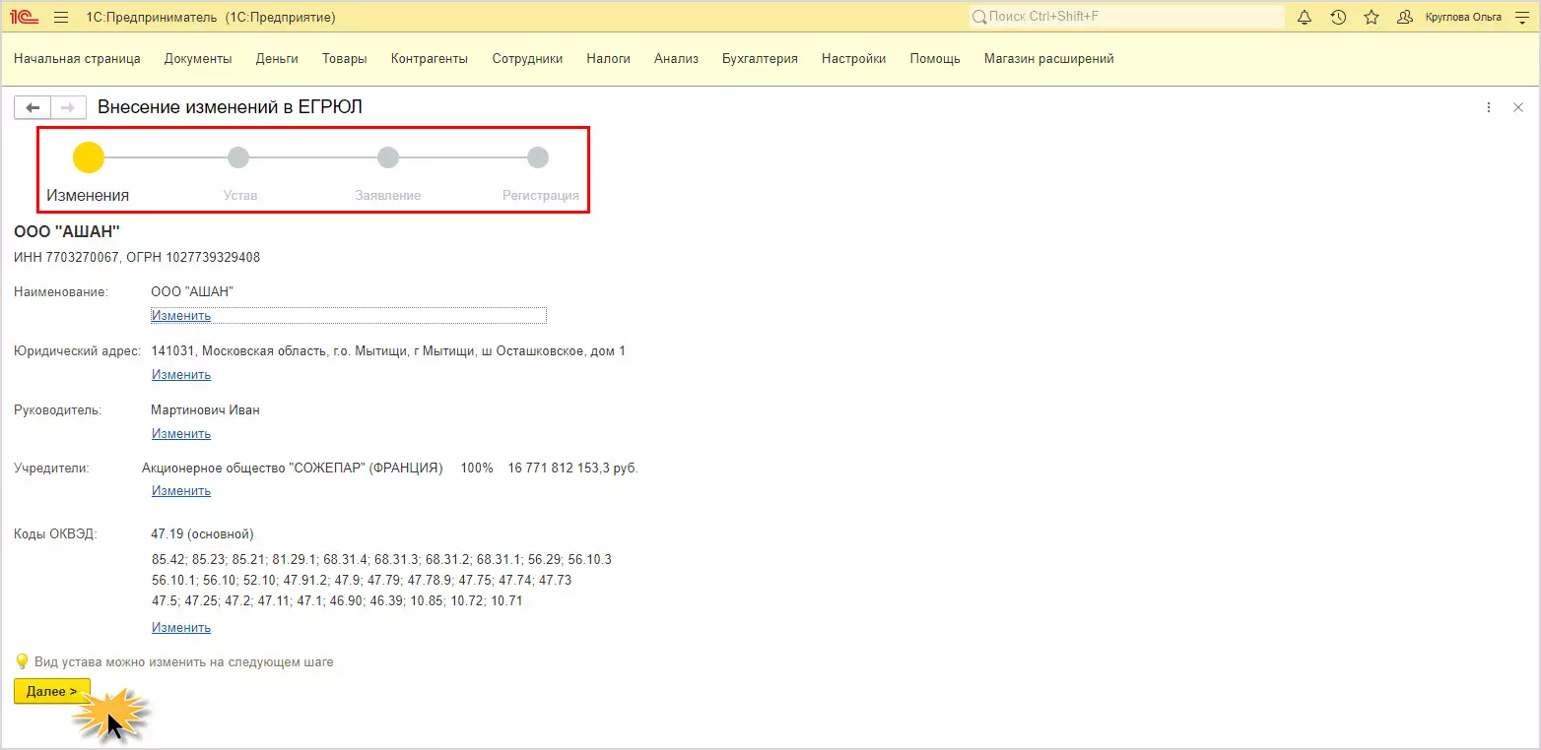Click the Юридический адрес: field label
Screen dimensions: 1541x750
tap(77, 351)
